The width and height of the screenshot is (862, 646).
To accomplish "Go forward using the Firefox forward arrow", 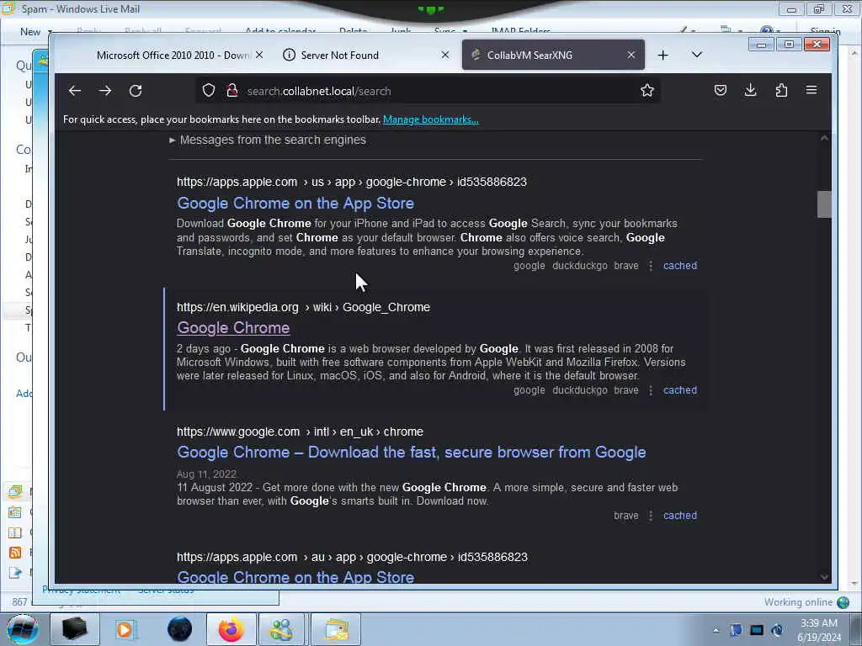I will click(x=105, y=91).
